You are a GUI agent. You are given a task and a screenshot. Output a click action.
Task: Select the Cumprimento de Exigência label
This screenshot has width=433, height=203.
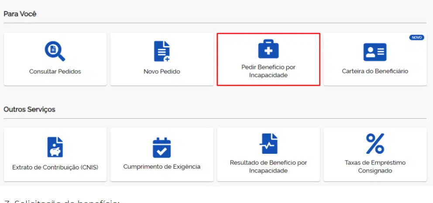[162, 166]
